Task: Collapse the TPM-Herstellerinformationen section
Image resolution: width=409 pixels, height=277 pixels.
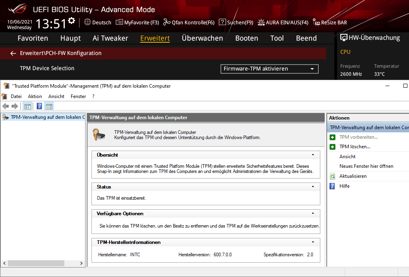Action: pyautogui.click(x=313, y=242)
